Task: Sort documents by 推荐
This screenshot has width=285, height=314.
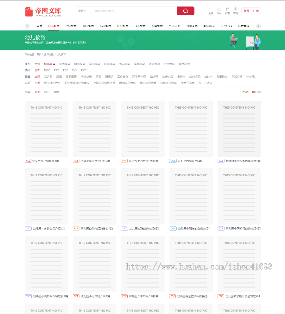Action: [56, 92]
